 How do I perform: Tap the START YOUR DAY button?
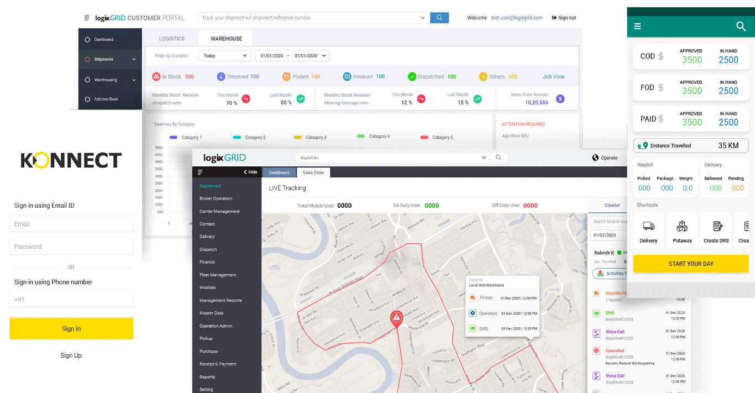click(x=691, y=264)
